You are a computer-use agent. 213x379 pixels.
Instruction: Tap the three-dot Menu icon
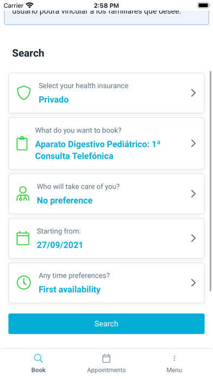[174, 358]
